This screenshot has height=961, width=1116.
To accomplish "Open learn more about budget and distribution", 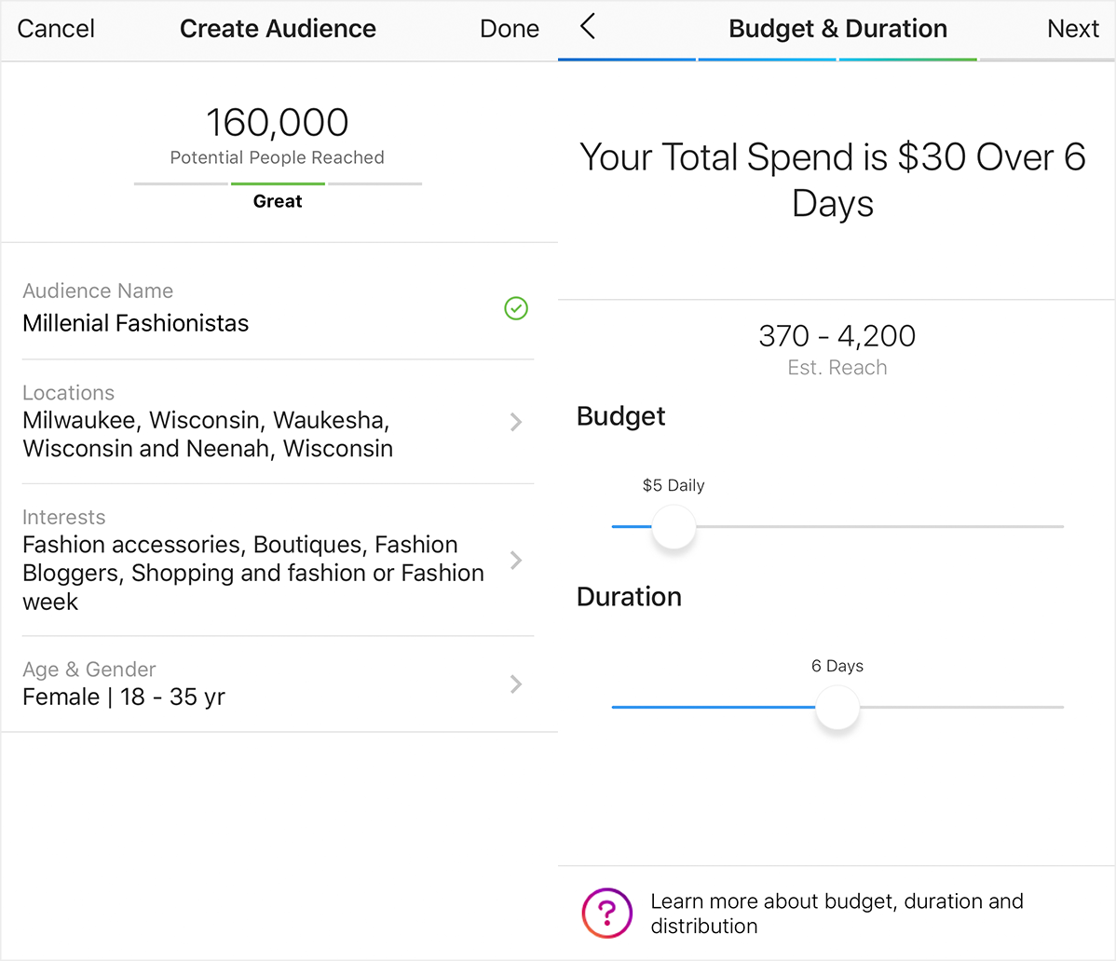I will tap(837, 914).
